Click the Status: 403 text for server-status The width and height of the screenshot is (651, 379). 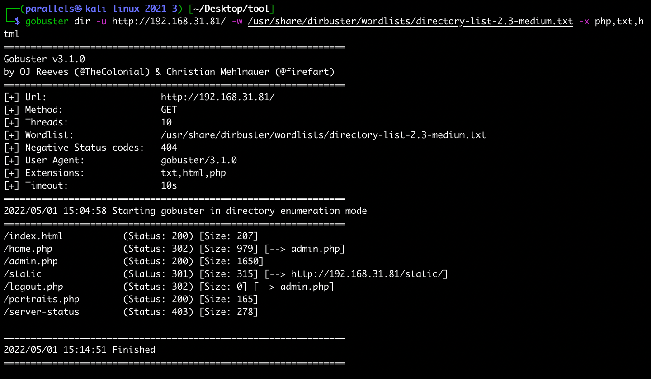click(158, 312)
